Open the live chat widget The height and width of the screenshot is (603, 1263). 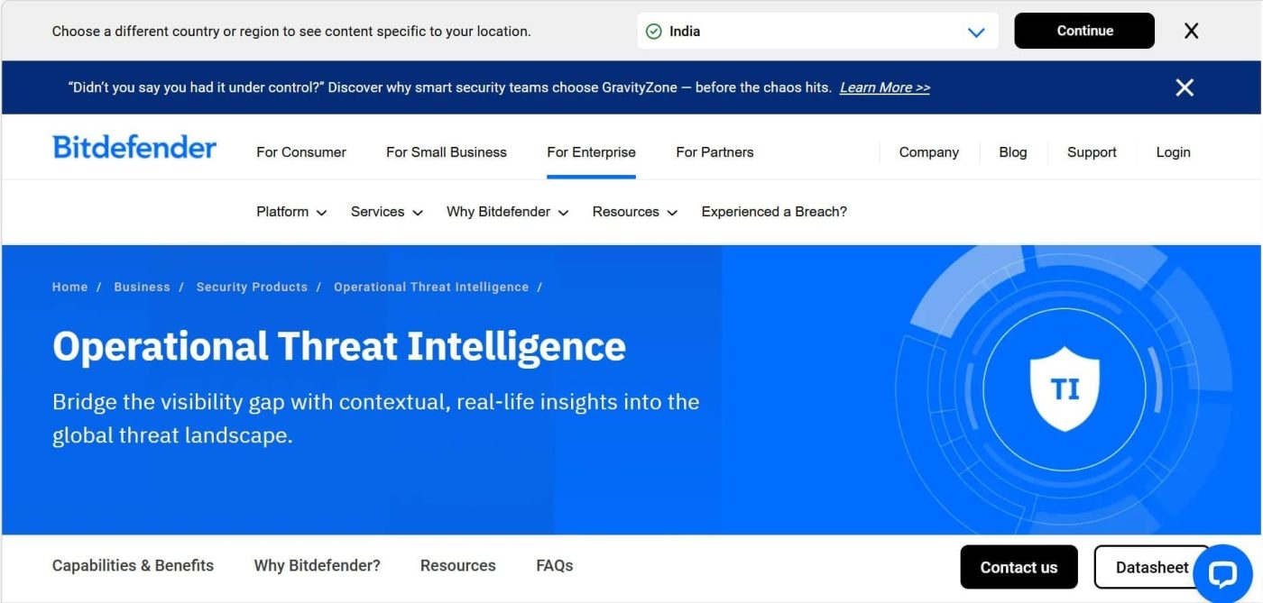[x=1223, y=573]
